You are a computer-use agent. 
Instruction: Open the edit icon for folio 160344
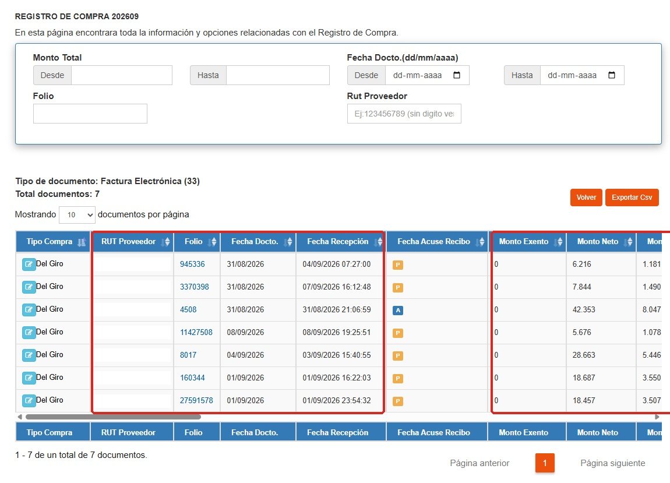(x=29, y=378)
